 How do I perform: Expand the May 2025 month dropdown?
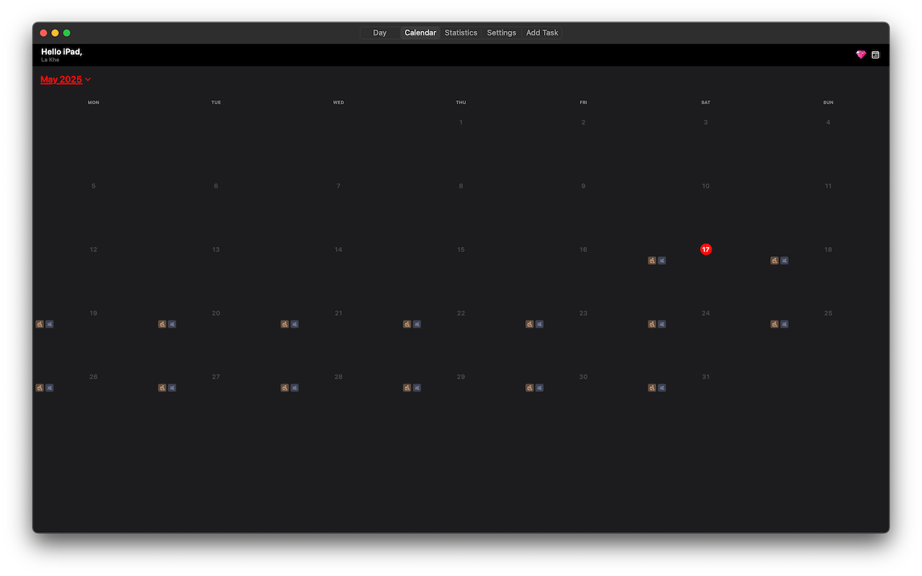pyautogui.click(x=66, y=79)
